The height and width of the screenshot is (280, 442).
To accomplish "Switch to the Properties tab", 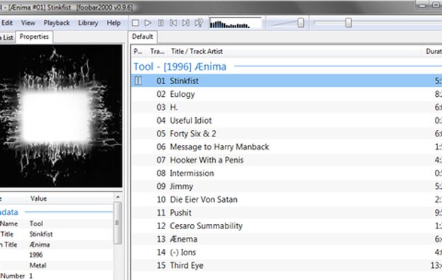I will point(34,37).
